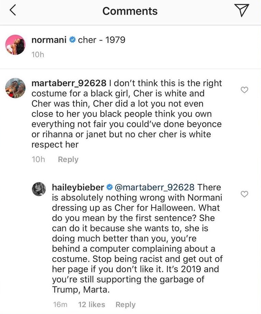
Task: Tap the martaberr_92628 username
Action: 68,83
